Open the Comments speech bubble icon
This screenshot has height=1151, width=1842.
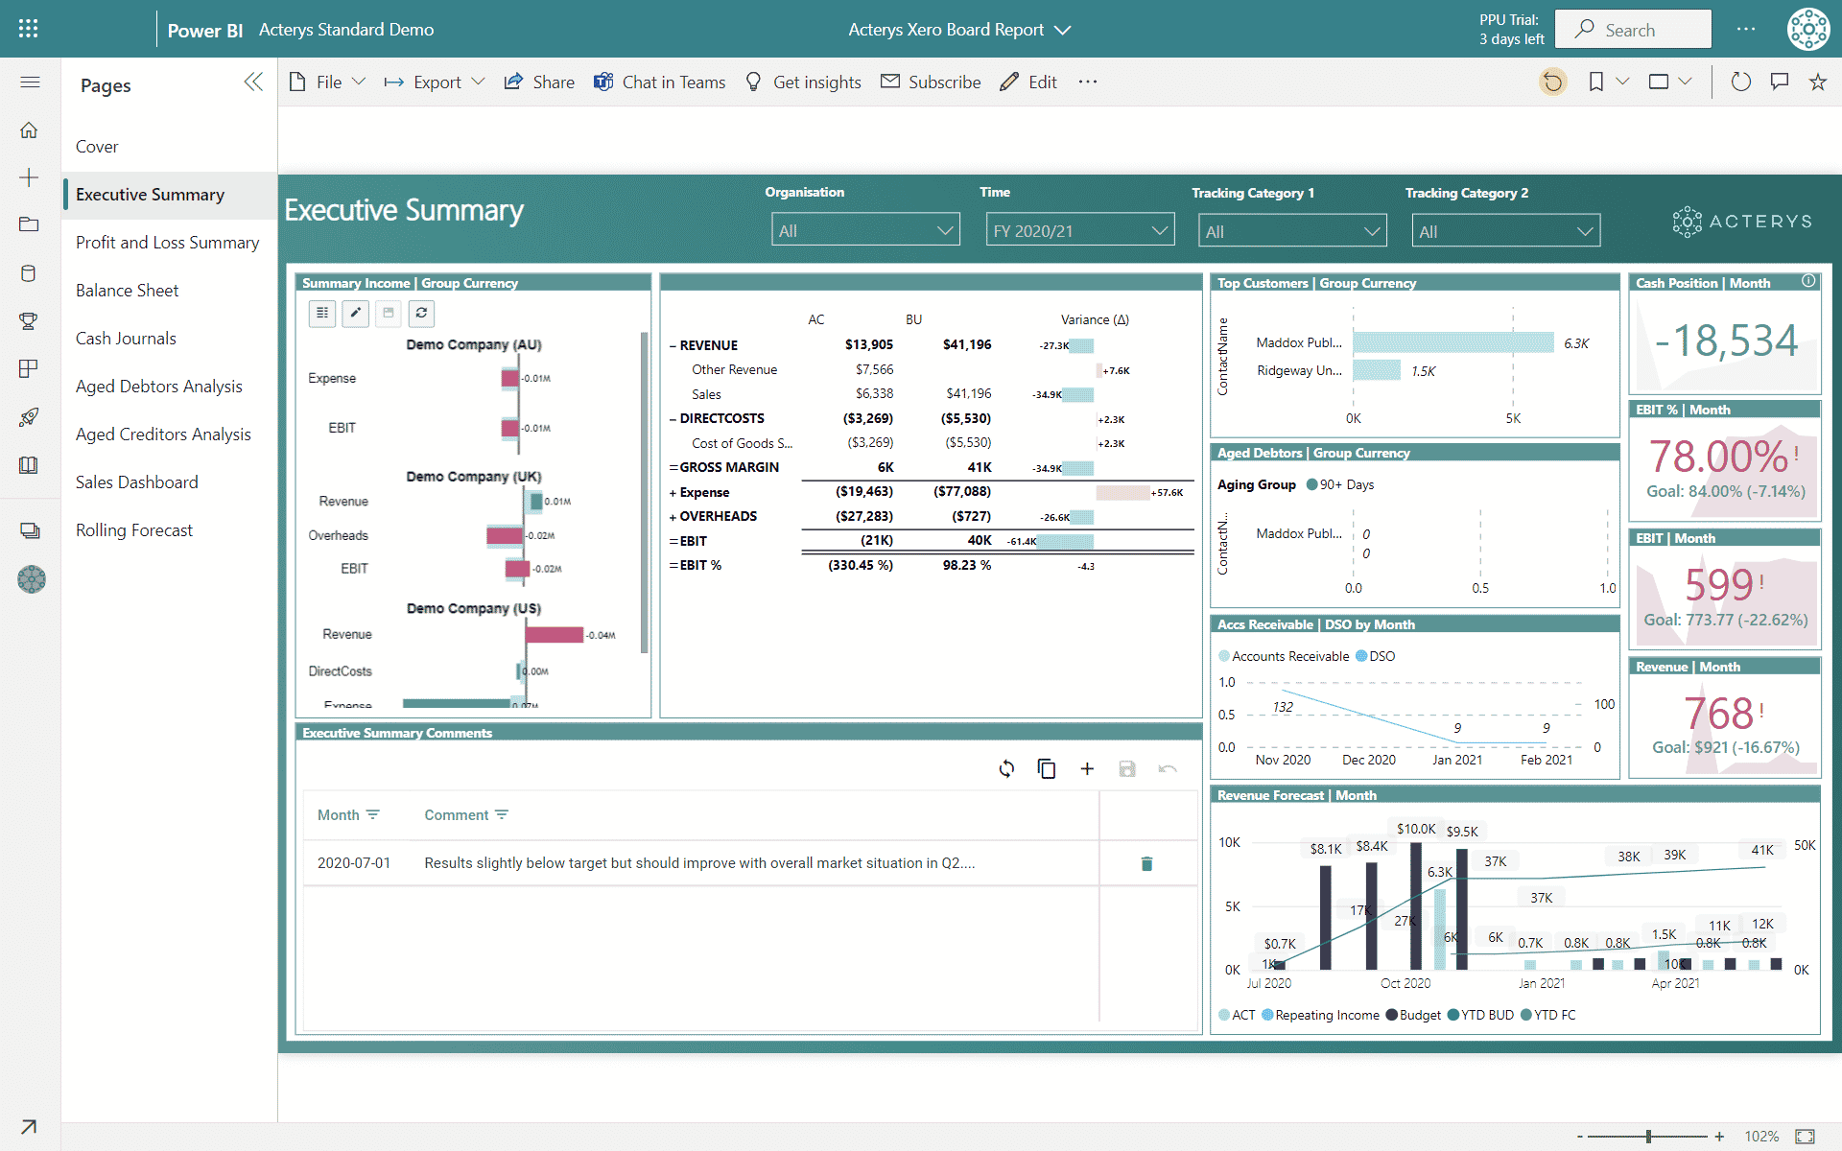(1780, 82)
